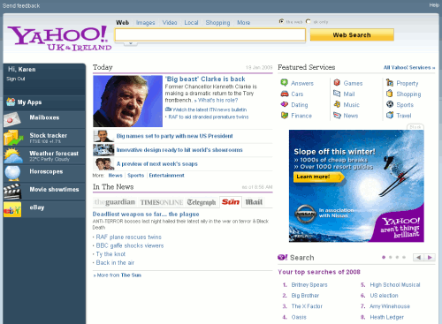Open the Amy Winehouse top search
Screen dimensions: 442x324
click(390, 306)
